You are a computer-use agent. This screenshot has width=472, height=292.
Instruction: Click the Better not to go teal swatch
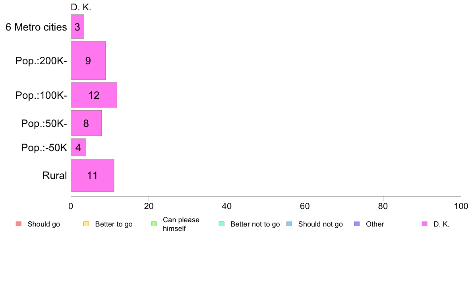pos(222,224)
